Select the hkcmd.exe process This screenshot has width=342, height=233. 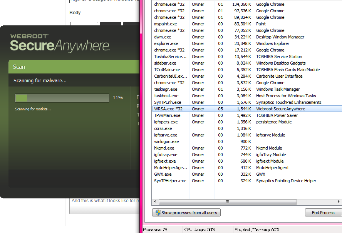click(247, 148)
